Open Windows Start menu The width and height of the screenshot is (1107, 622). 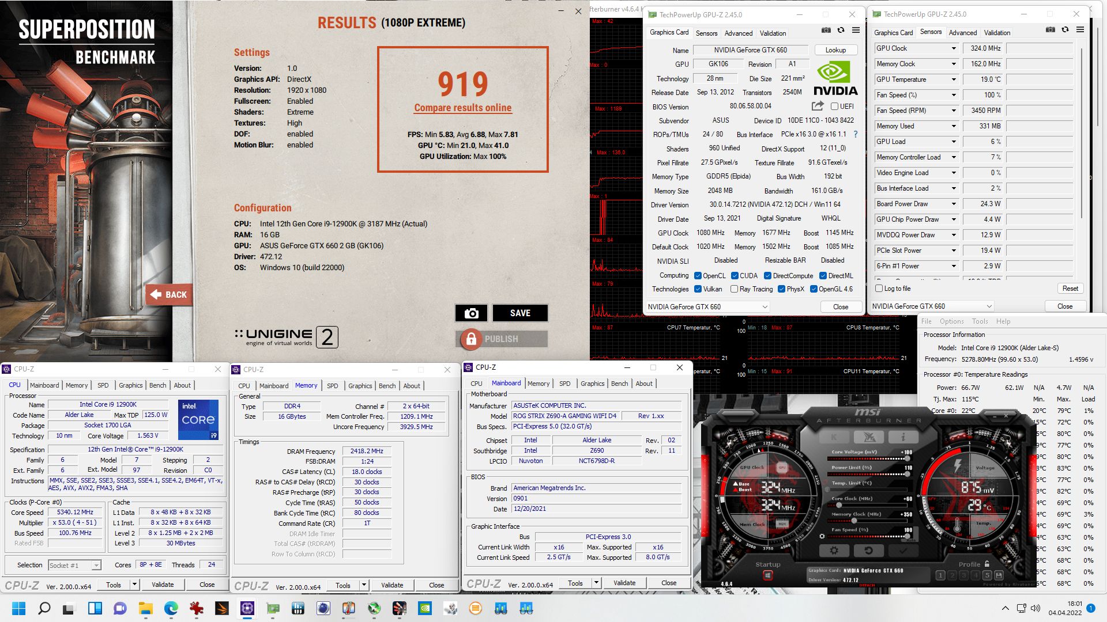18,608
